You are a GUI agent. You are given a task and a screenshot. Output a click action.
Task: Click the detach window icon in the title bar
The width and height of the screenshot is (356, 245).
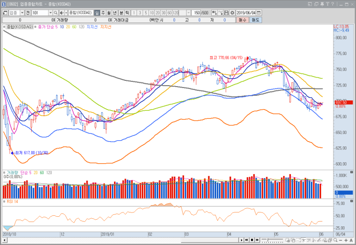316,4
